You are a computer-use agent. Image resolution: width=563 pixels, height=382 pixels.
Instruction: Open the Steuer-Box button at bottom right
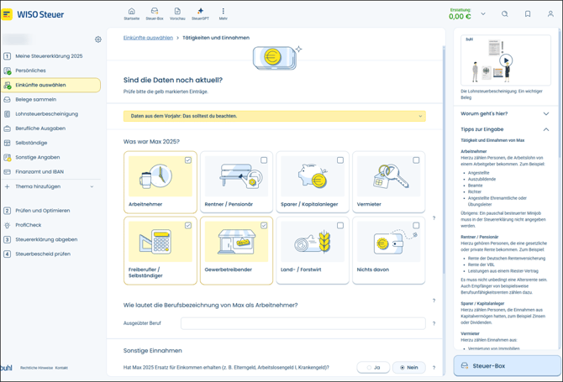coord(507,366)
